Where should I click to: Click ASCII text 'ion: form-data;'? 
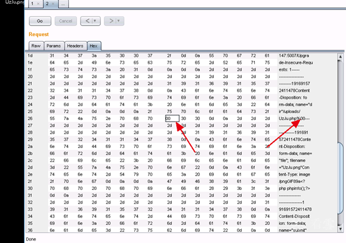pyautogui.click(x=292, y=224)
